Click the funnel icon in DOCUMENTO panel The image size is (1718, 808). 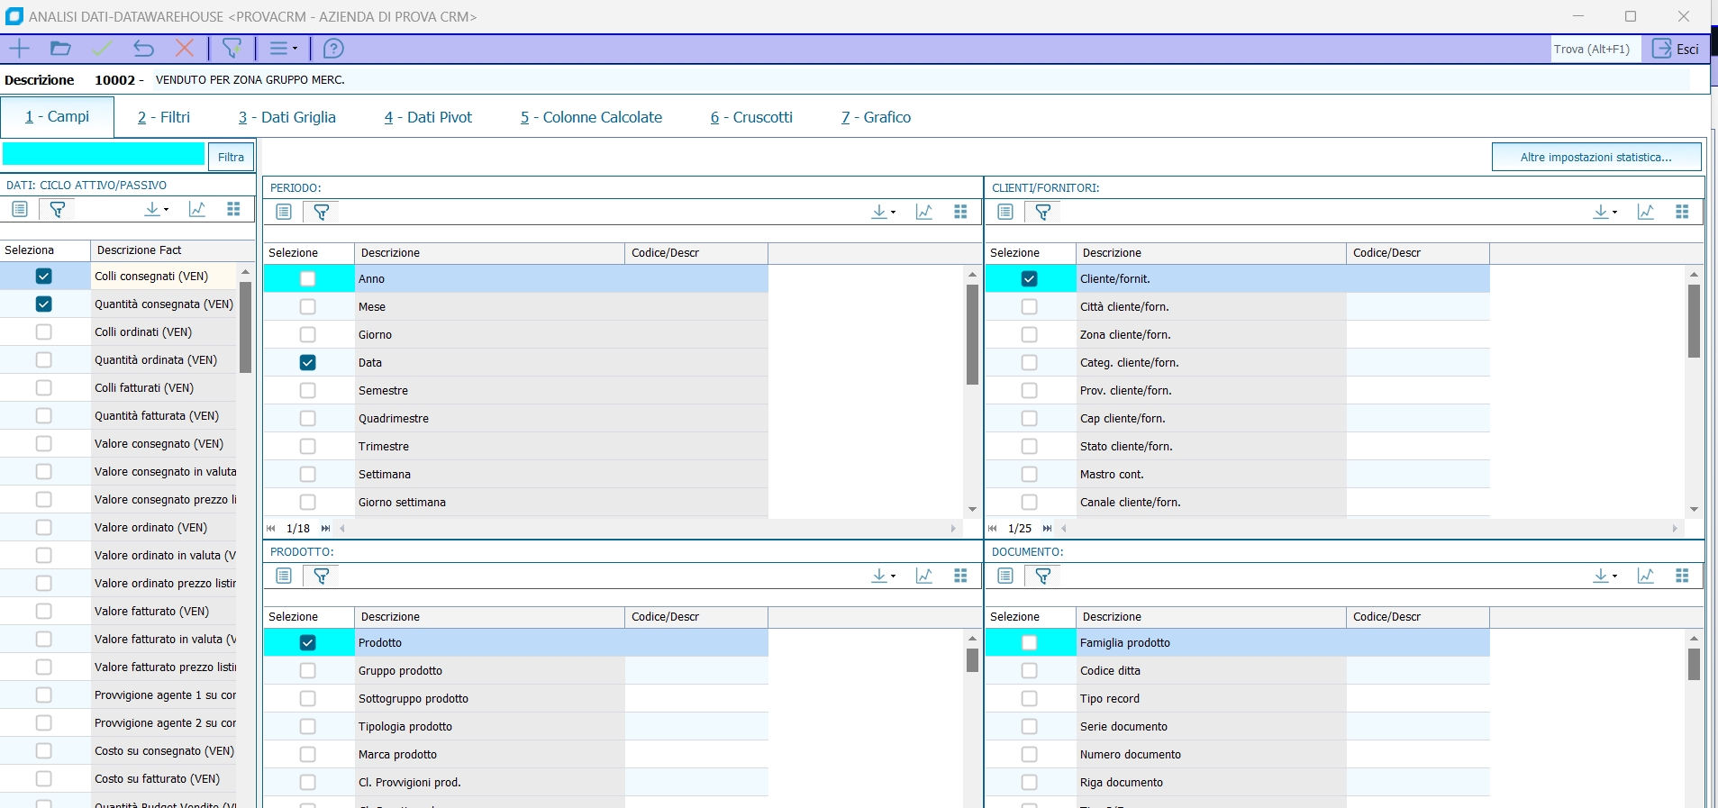pyautogui.click(x=1043, y=576)
